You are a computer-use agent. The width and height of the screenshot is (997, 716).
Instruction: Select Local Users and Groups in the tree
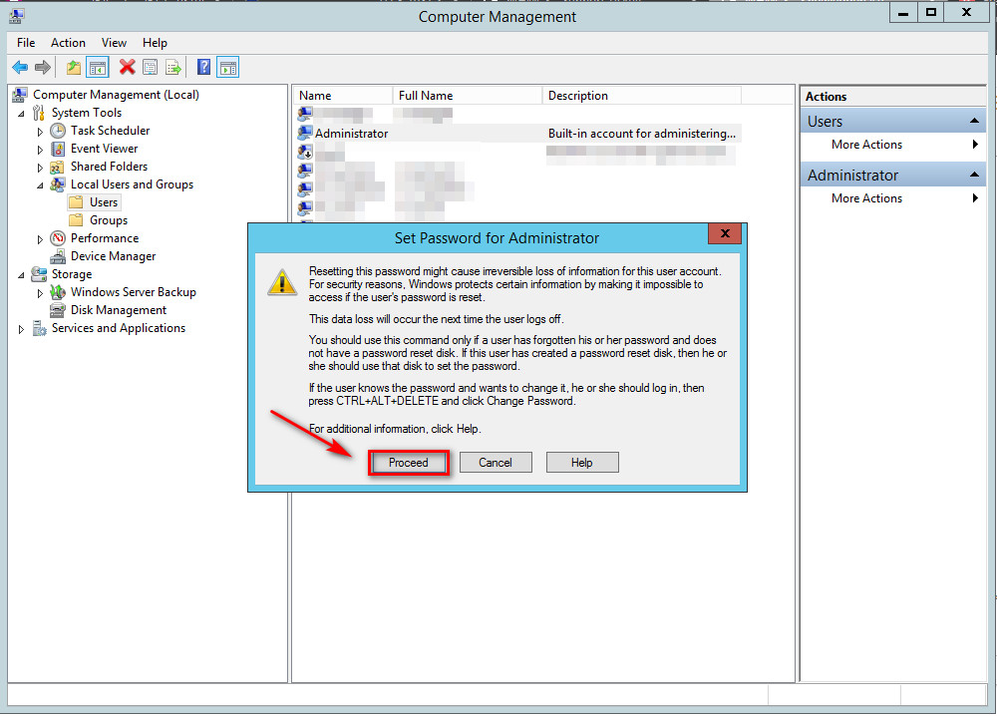coord(132,184)
